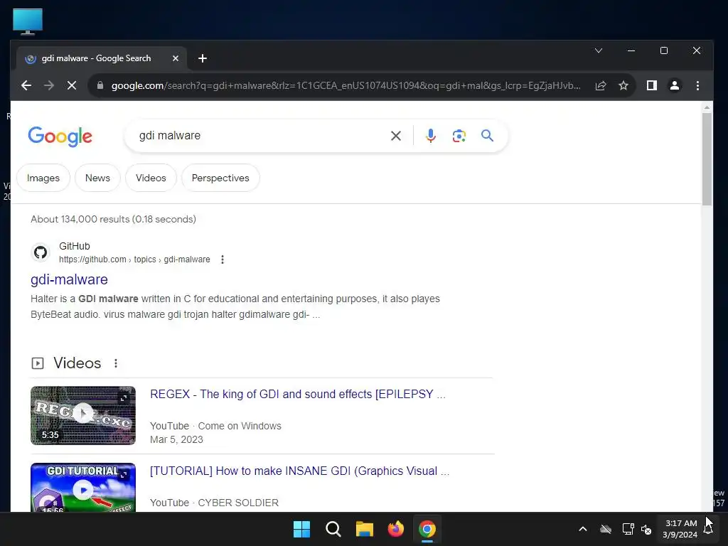Click the 'Come on Windows' channel text
Image resolution: width=728 pixels, height=546 pixels.
(240, 426)
